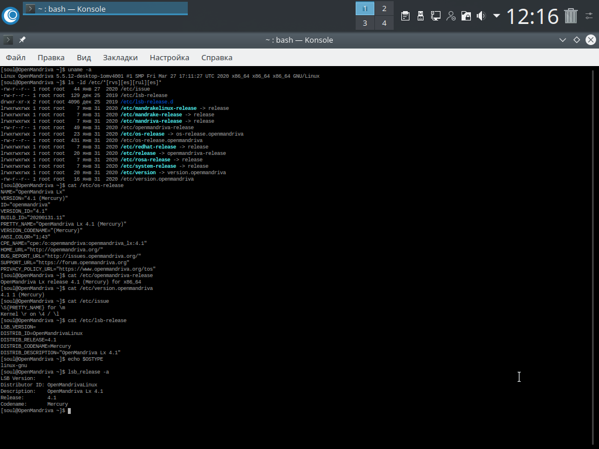Click the /etc/openmandriva-release listing line
The height and width of the screenshot is (449, 599).
tap(97, 127)
